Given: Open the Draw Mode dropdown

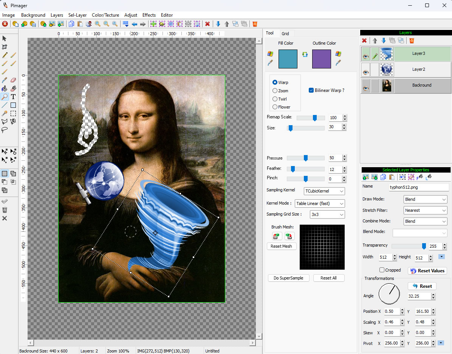Looking at the screenshot, I should pos(425,199).
